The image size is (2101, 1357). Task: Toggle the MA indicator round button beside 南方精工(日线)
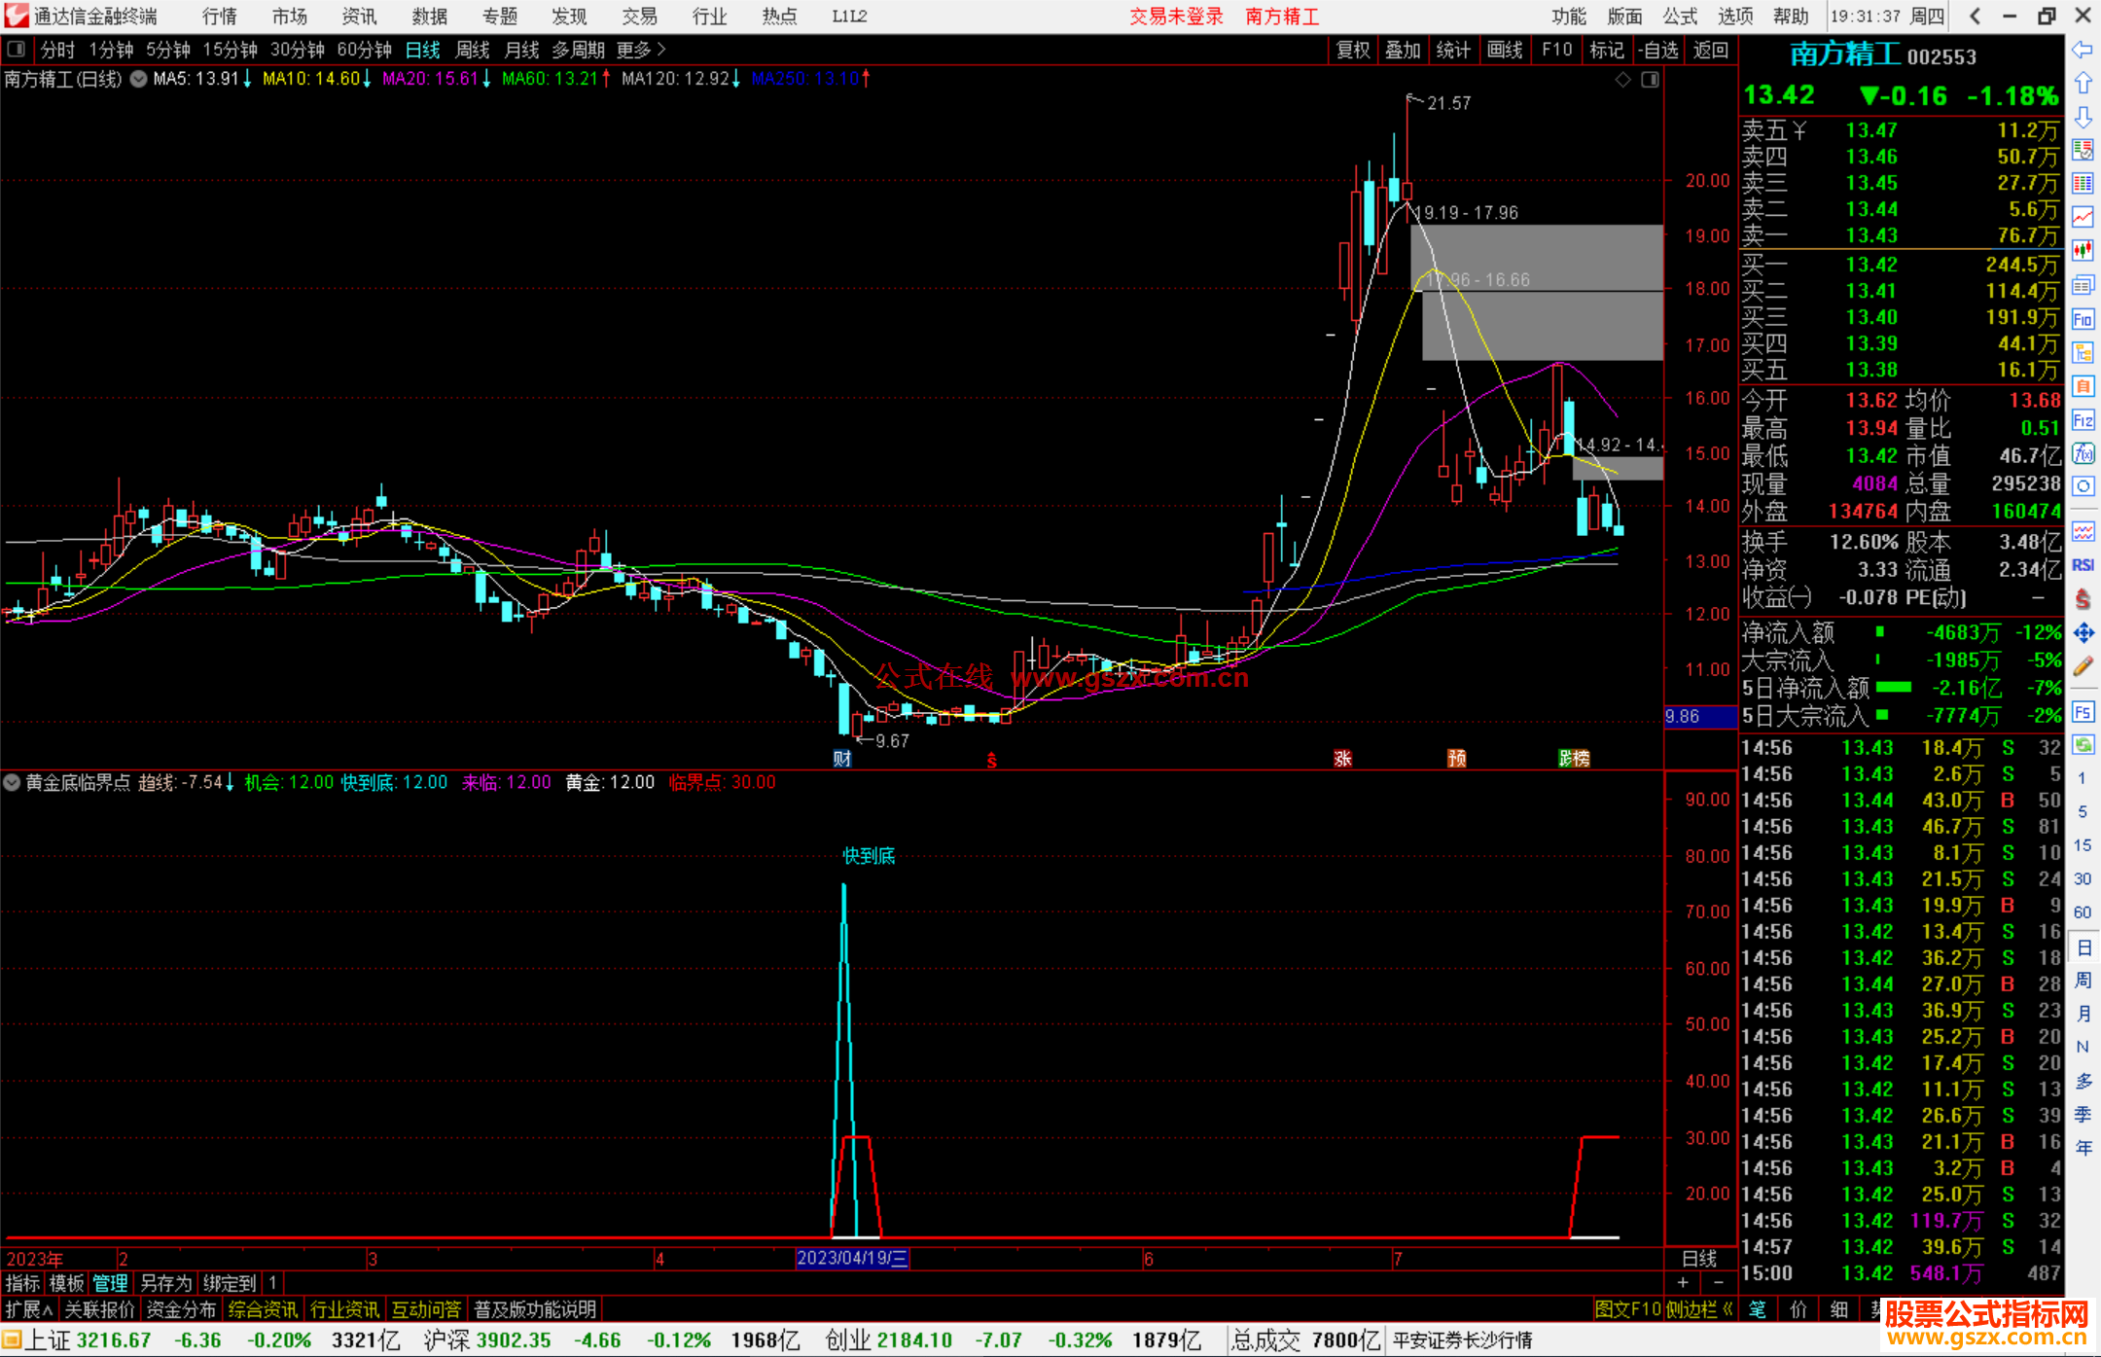pos(139,79)
